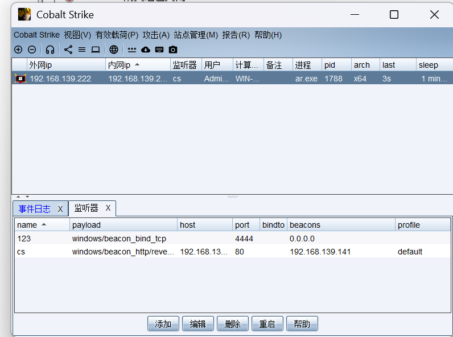453x337 pixels.
Task: Sort sessions by sleep column
Action: 434,65
